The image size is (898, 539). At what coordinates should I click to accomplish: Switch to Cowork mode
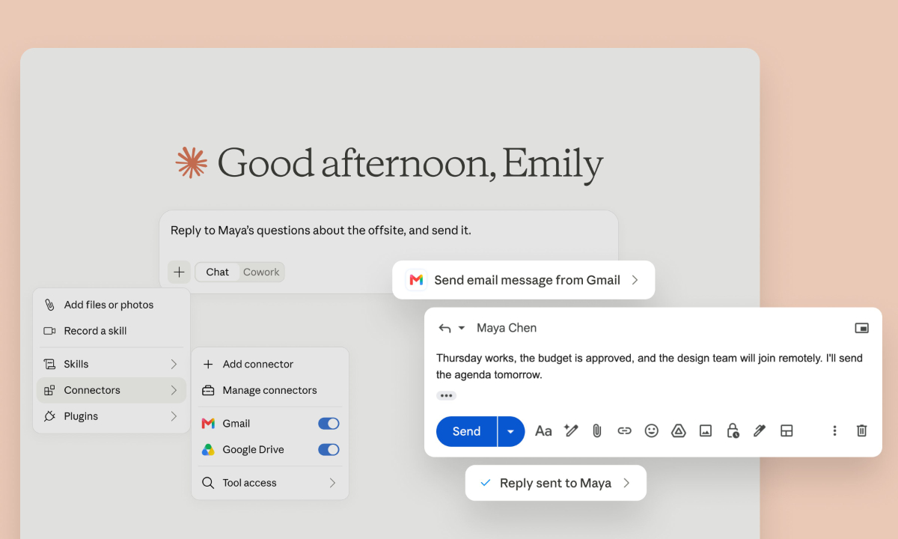[261, 272]
